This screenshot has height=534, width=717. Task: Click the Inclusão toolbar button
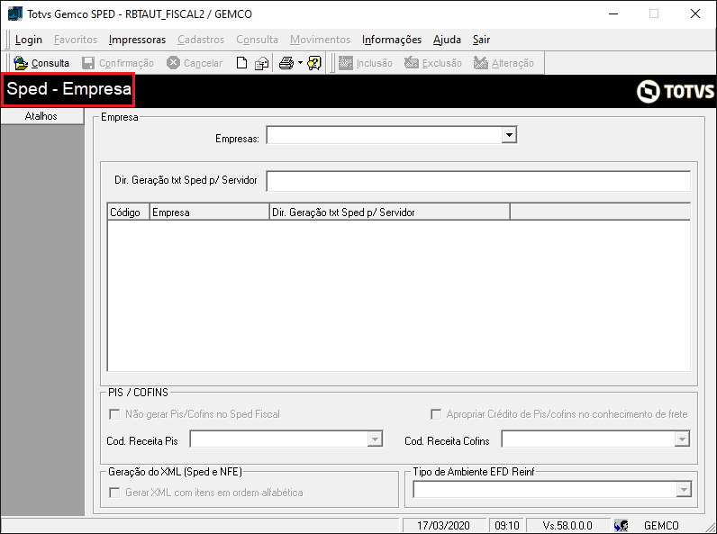[366, 63]
